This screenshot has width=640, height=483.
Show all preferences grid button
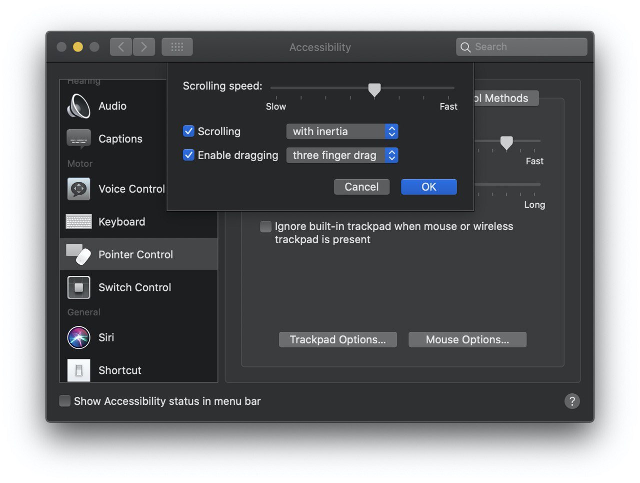click(x=177, y=47)
